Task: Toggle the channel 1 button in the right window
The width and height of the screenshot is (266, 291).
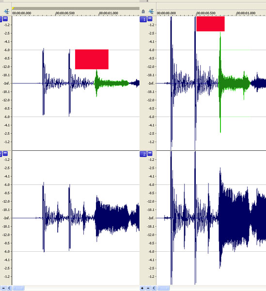Action: click(143, 19)
